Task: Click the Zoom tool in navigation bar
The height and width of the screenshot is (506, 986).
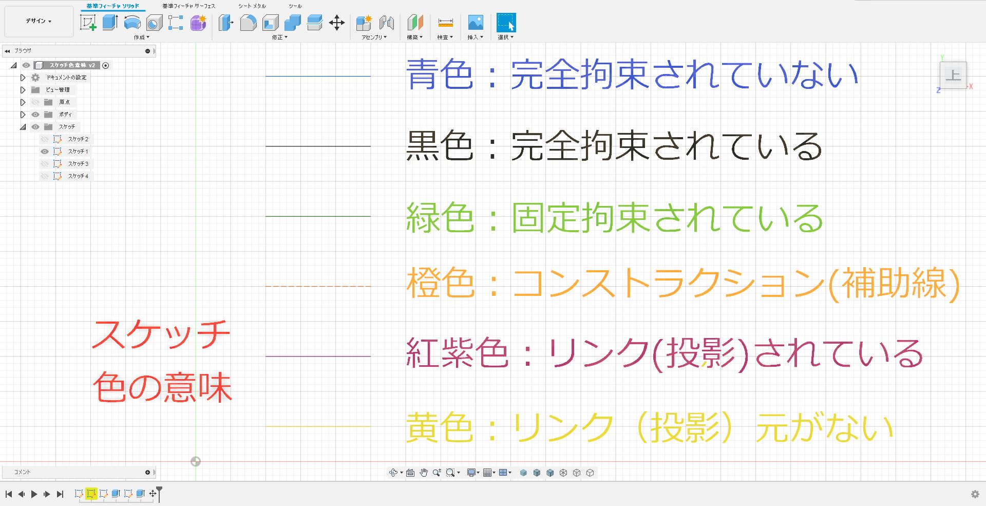Action: tap(437, 473)
